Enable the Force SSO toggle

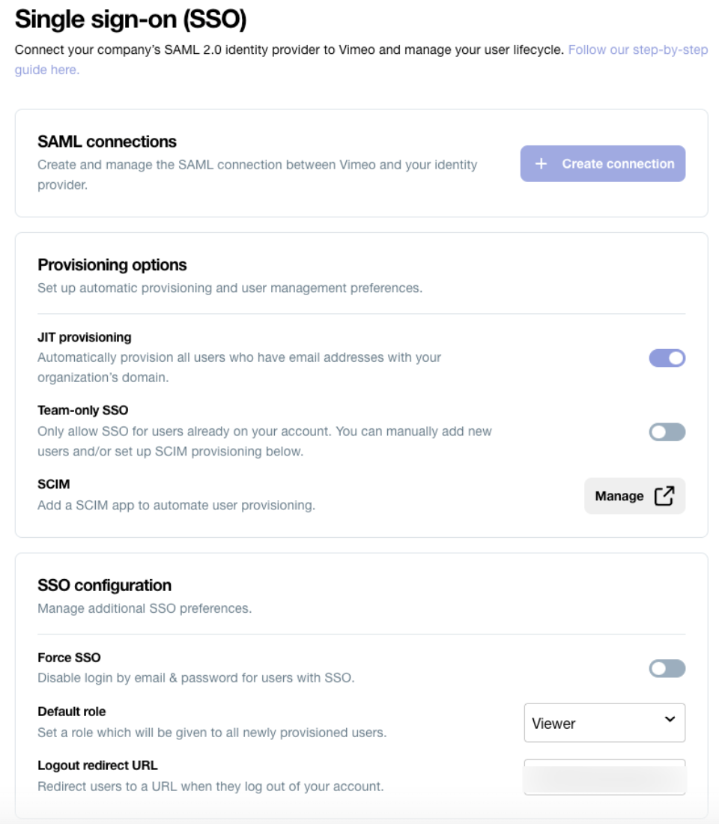point(667,668)
